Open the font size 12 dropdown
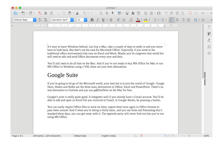 pos(85,20)
